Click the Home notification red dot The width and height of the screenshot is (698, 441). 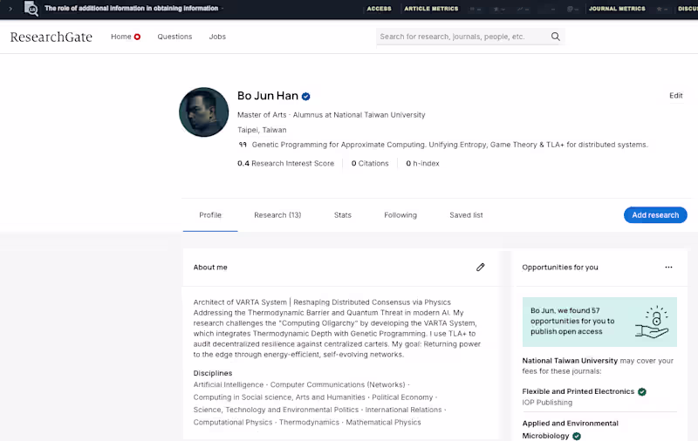click(137, 37)
